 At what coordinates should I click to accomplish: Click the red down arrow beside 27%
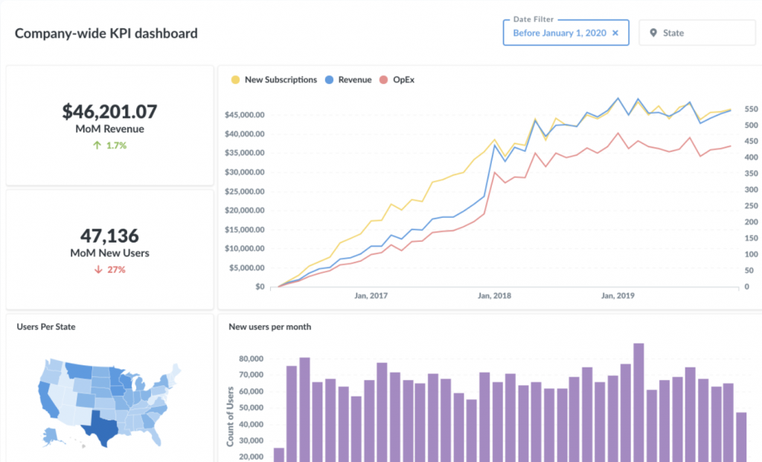(98, 269)
